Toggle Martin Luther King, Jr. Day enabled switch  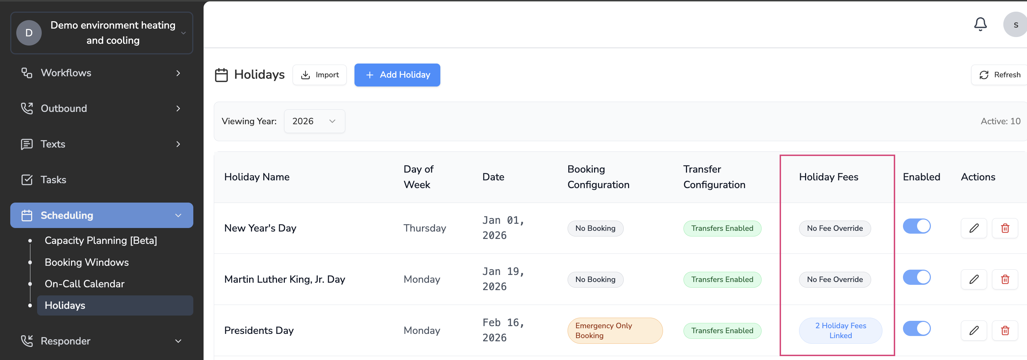(x=916, y=277)
